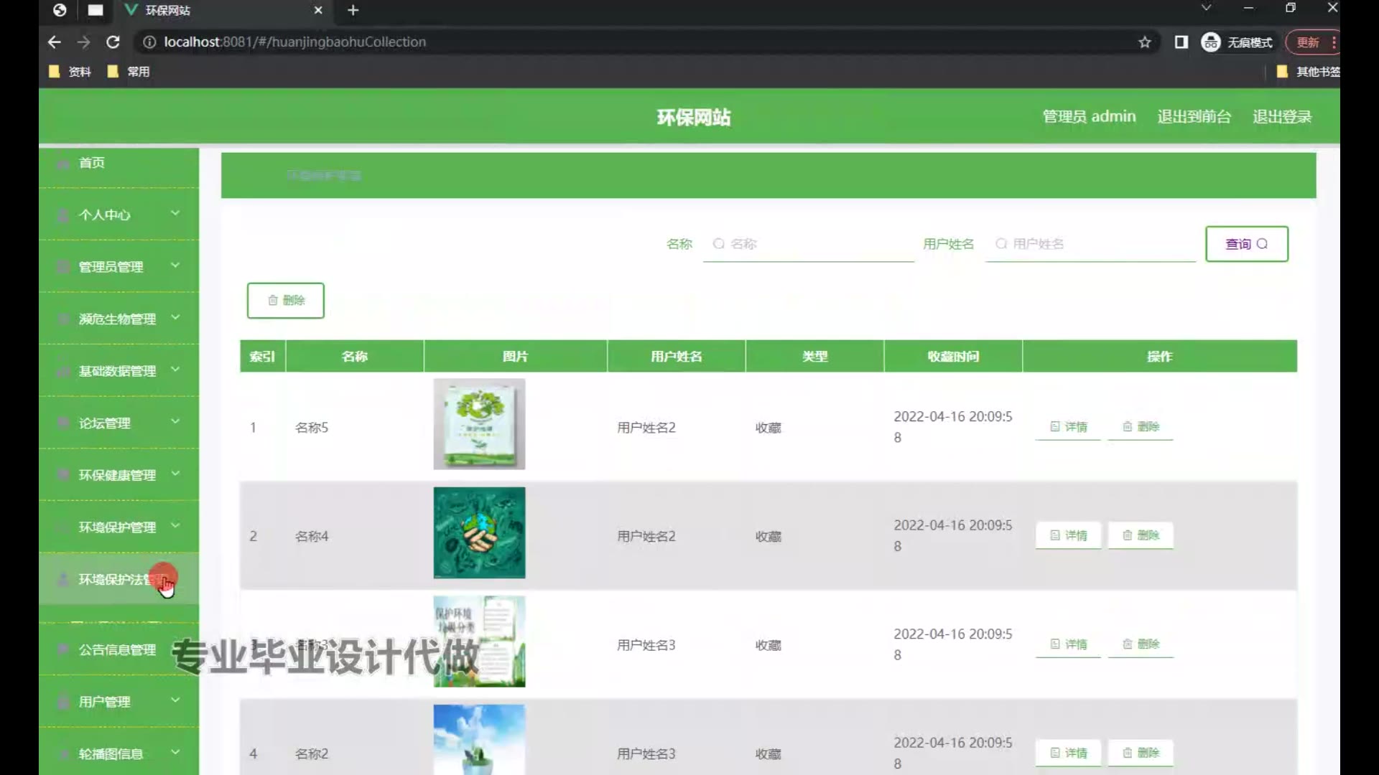
Task: Click the browser back arrow
Action: pyautogui.click(x=55, y=42)
